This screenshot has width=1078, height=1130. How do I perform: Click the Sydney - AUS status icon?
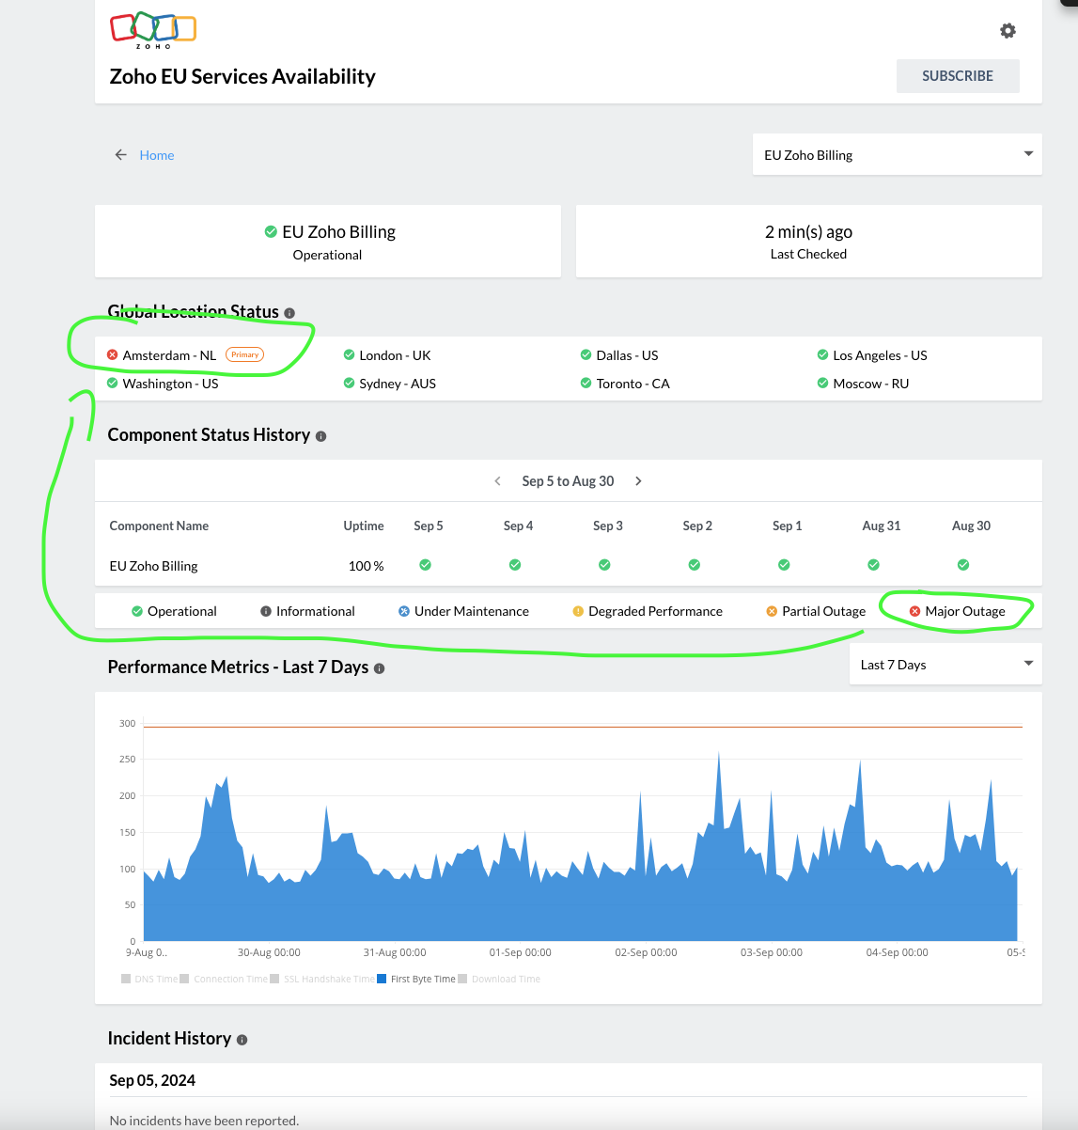pyautogui.click(x=350, y=384)
